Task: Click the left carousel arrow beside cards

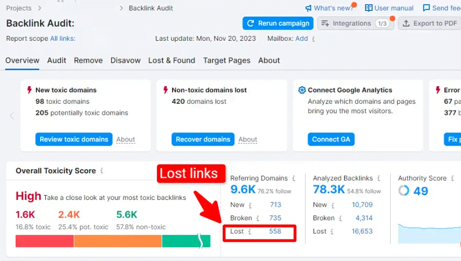Action: [12, 116]
